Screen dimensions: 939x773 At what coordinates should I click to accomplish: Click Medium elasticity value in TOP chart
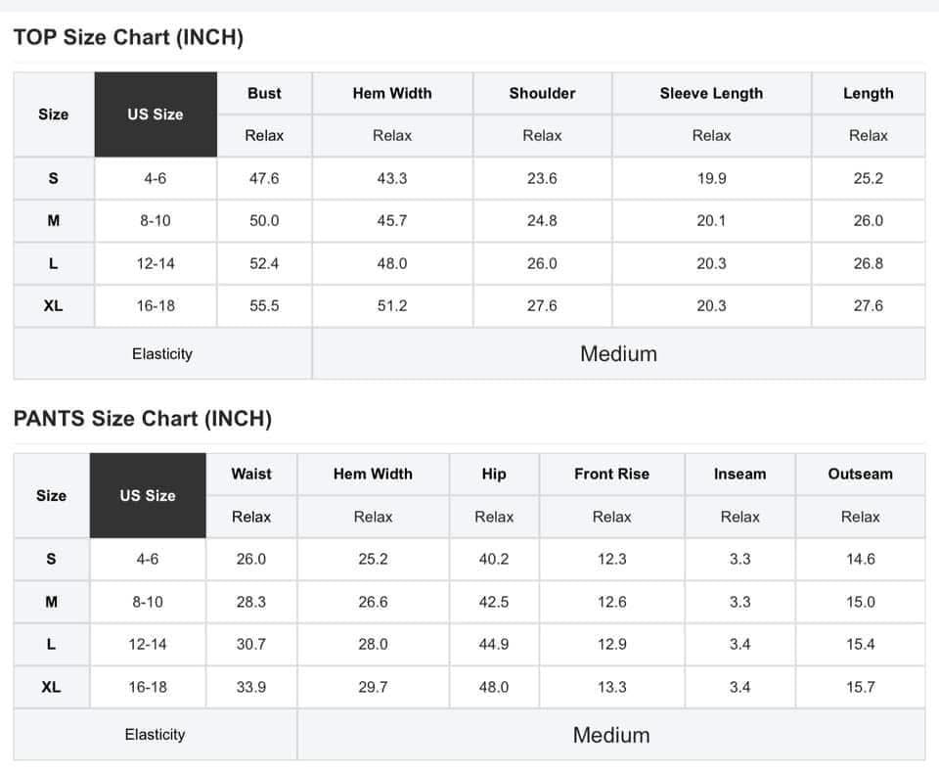click(618, 353)
